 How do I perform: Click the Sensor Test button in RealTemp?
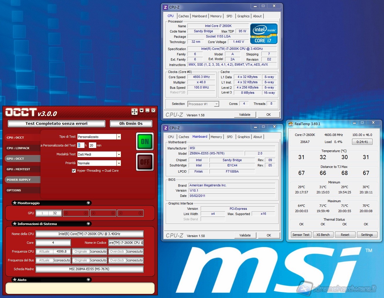tap(301, 235)
